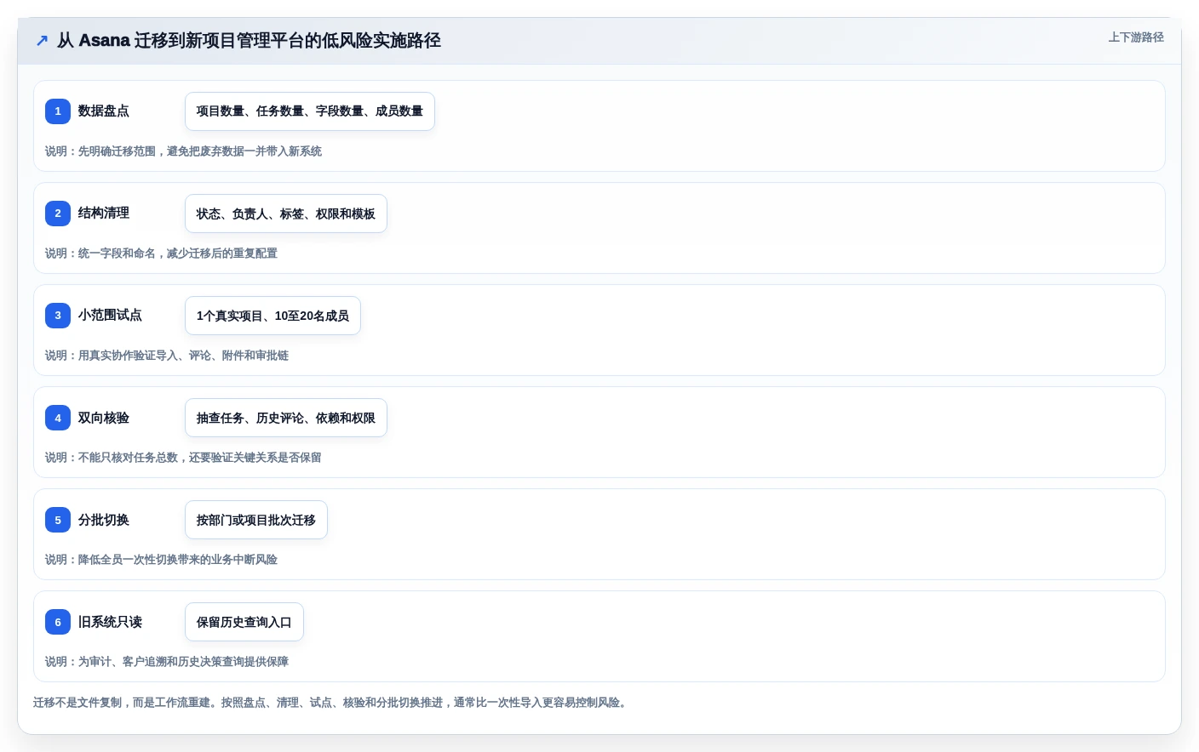This screenshot has height=752, width=1199.
Task: Click the footer summary starting 迁移不是文件复制
Action: click(332, 703)
